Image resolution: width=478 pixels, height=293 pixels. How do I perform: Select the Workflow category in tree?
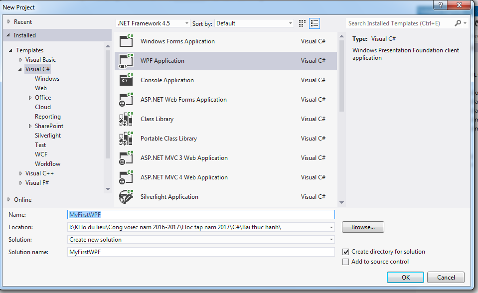tap(47, 164)
